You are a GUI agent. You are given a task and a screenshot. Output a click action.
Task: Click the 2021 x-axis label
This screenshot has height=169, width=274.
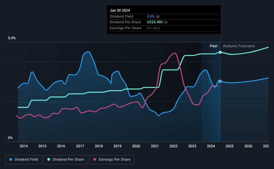(x=155, y=146)
